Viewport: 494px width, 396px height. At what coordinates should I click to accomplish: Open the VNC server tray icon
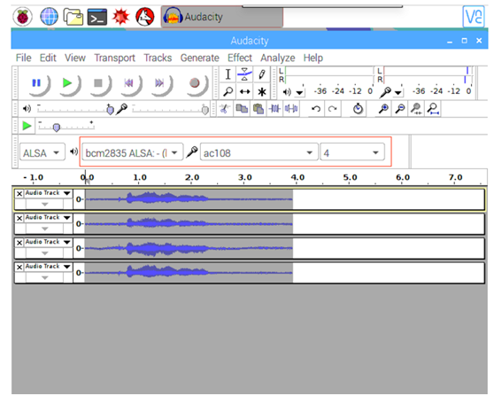coord(474,17)
